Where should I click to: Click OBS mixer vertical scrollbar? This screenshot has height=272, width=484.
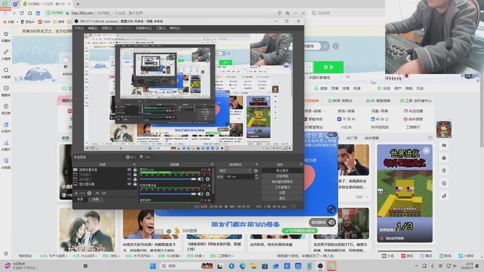(214, 180)
